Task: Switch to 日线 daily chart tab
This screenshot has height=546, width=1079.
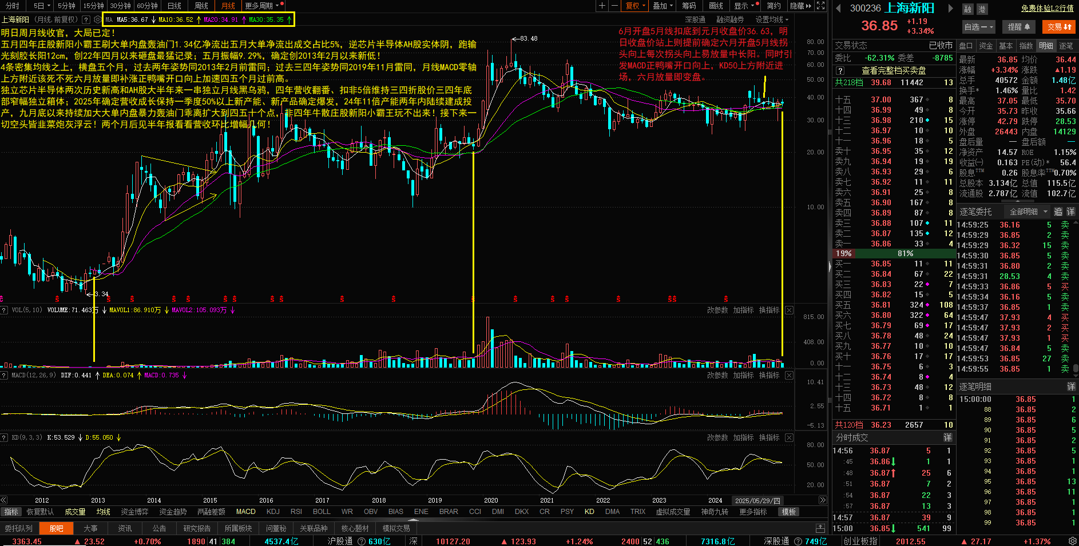Action: click(174, 6)
